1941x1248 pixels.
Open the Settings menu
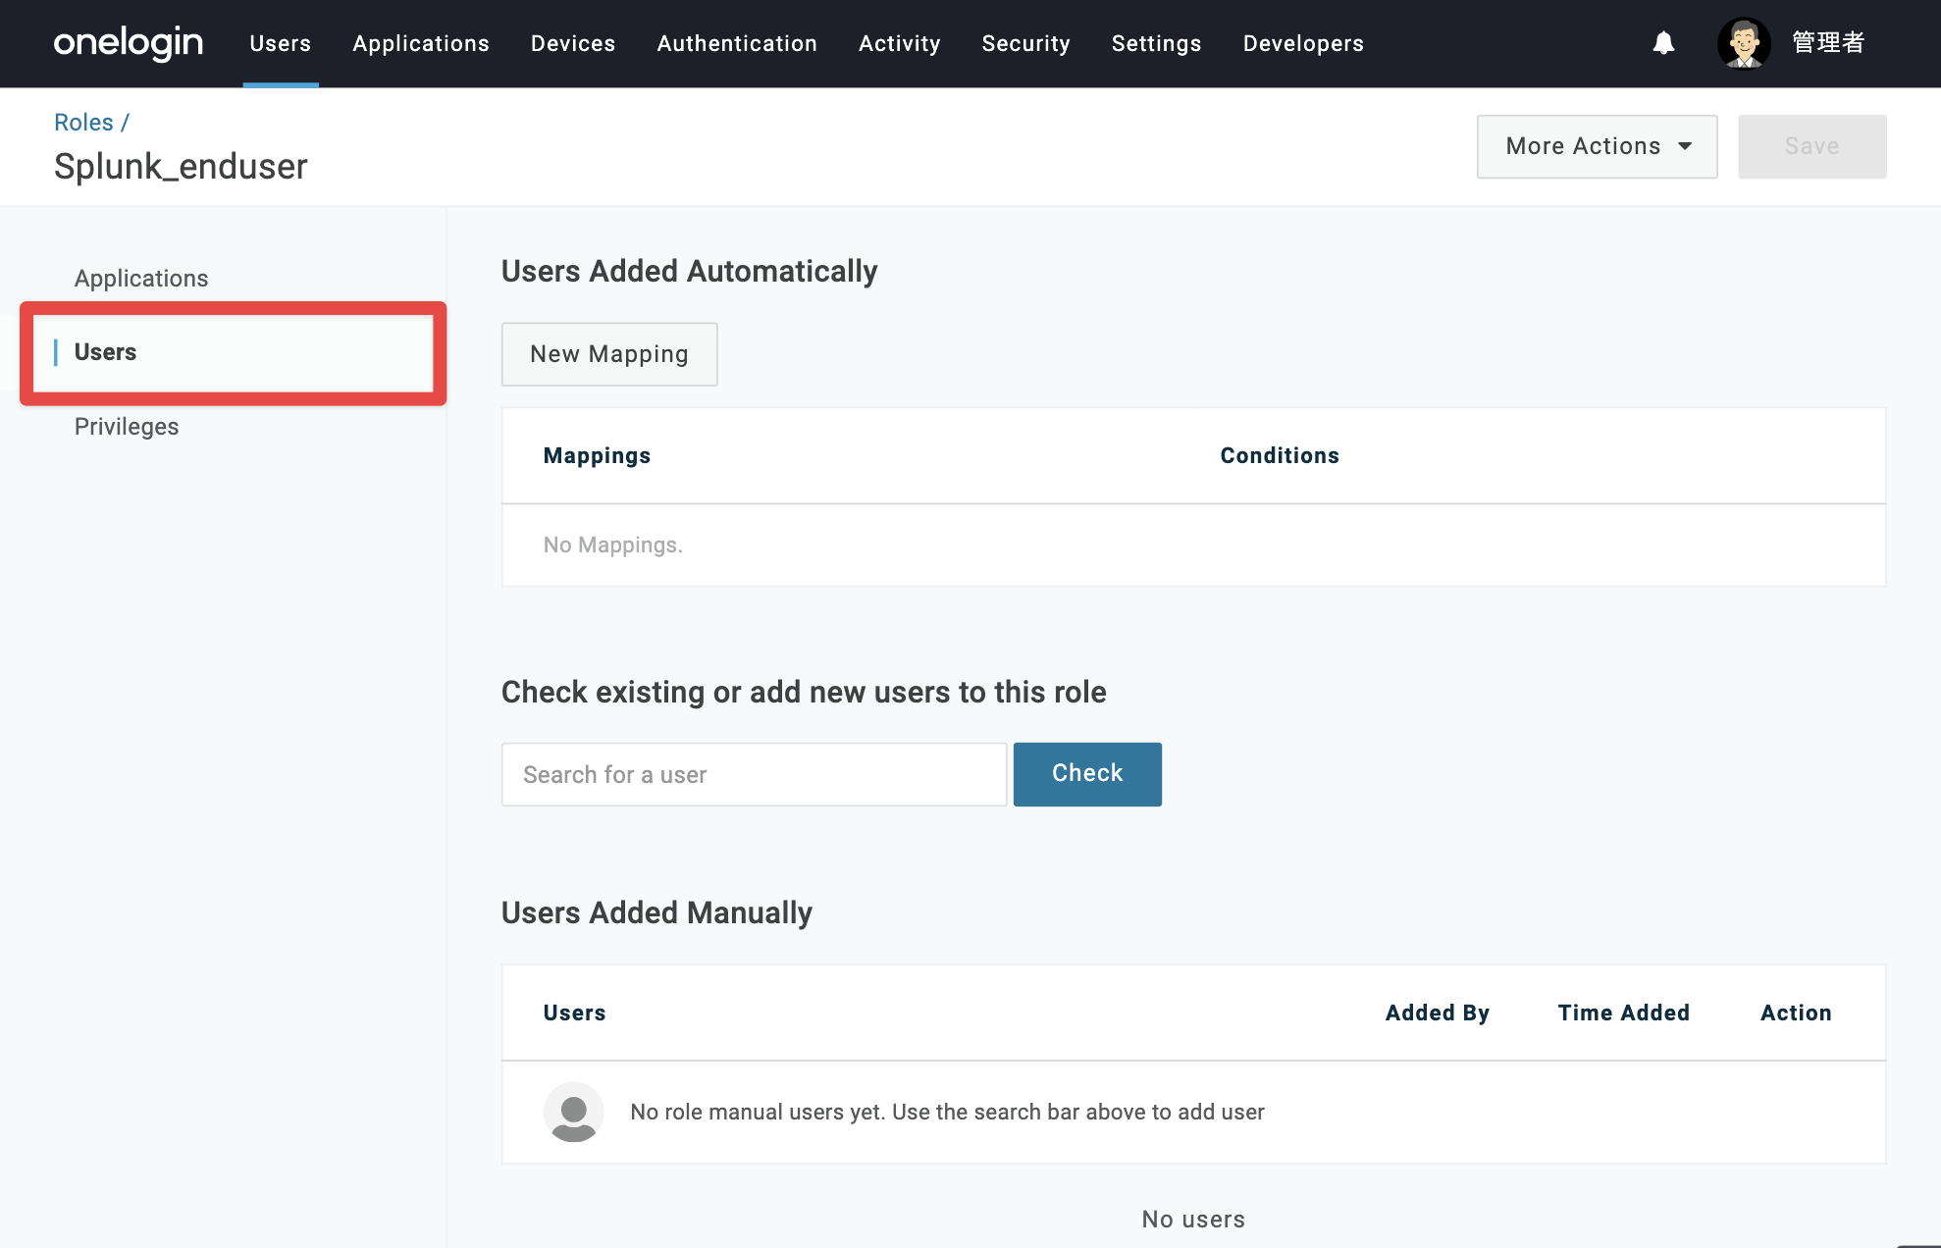(1156, 43)
